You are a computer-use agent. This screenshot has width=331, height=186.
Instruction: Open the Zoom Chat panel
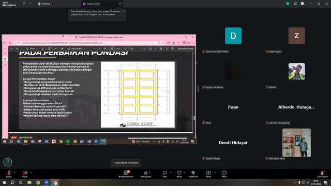[x=164, y=174]
